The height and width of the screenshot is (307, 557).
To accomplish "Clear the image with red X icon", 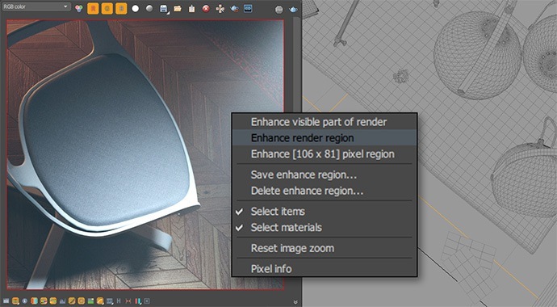I will (x=206, y=9).
